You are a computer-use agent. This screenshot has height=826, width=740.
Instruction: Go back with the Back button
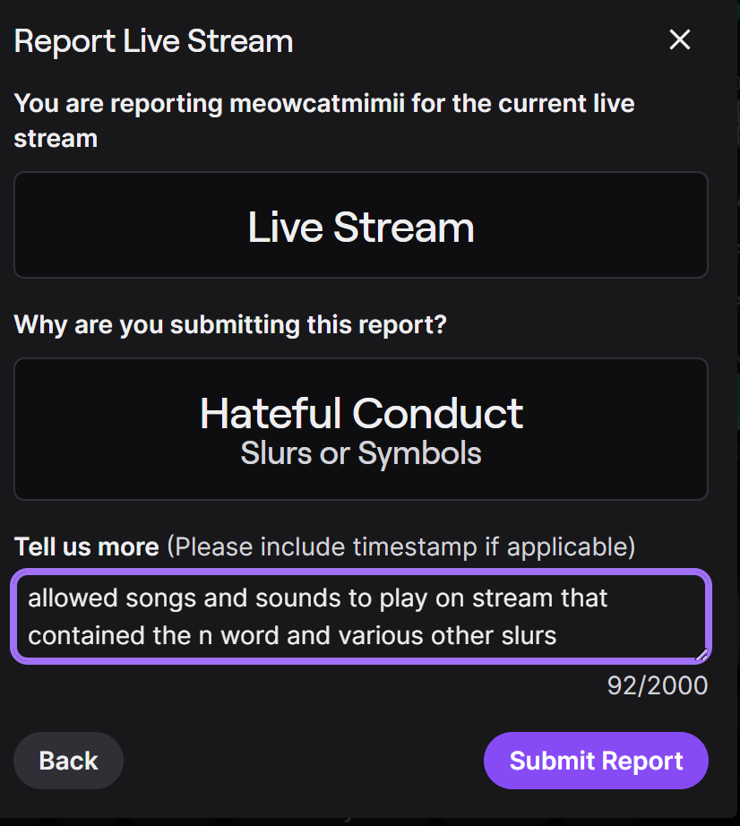(68, 761)
